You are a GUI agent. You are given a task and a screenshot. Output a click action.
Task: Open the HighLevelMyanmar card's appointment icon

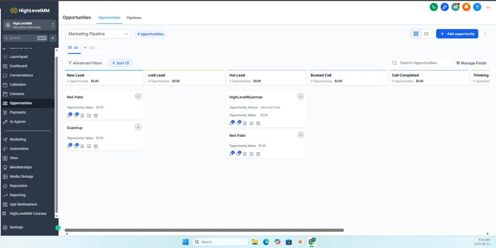(x=258, y=124)
